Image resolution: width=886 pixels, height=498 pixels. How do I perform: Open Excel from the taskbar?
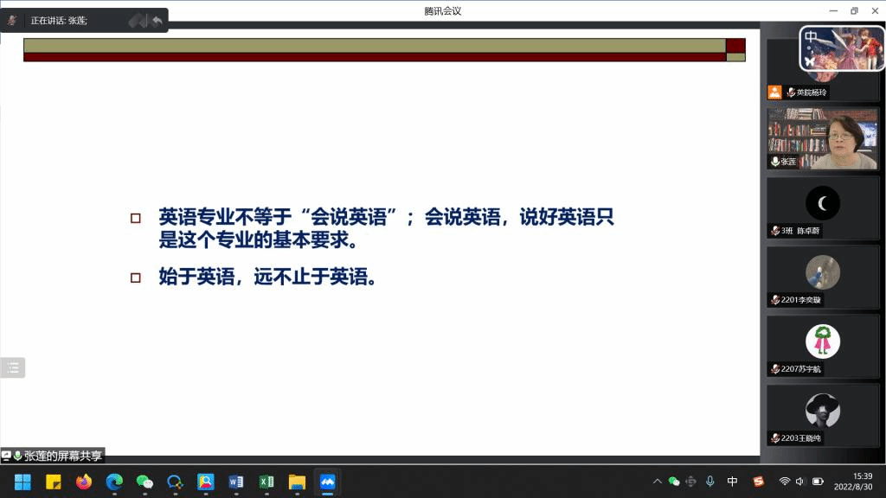click(266, 482)
